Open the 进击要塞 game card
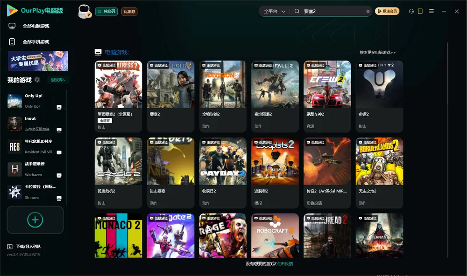This screenshot has height=276, width=467. (170, 173)
